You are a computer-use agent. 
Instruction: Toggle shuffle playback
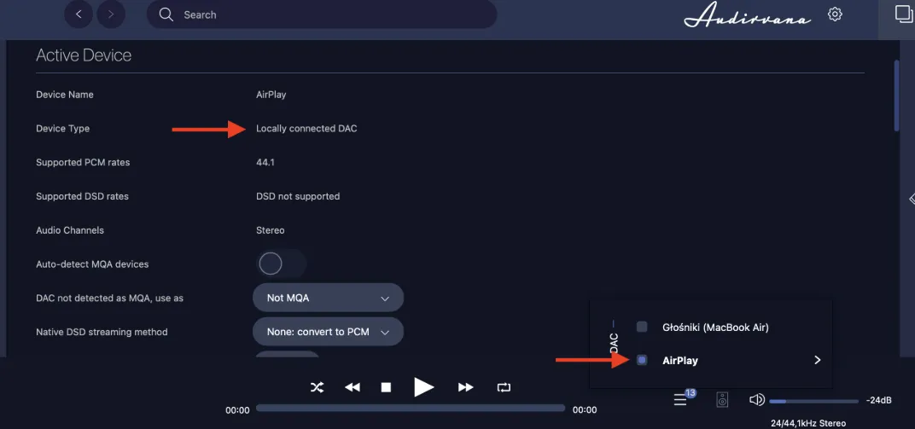(x=317, y=387)
